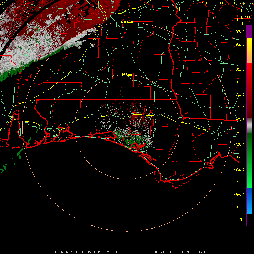Click the -78.7 value on velocity scale
The image size is (254, 254).
(x=239, y=182)
